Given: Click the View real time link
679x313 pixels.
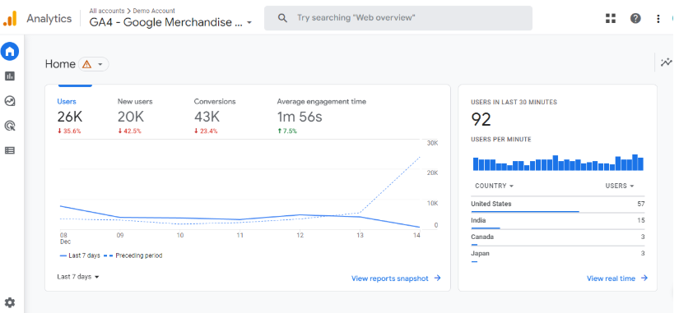Looking at the screenshot, I should (x=611, y=278).
